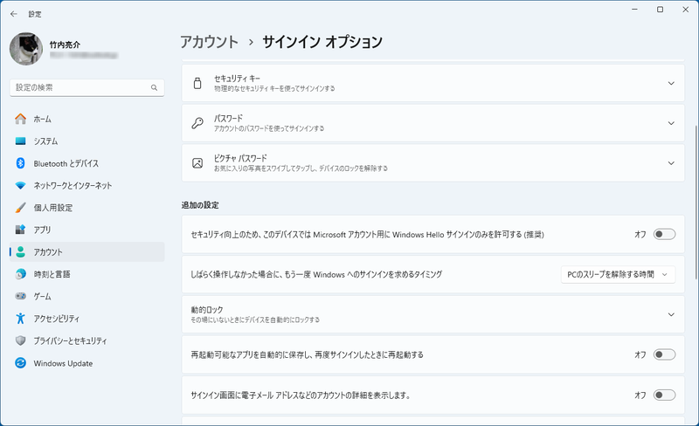Click the アカウント breadcrumb link
Screen dimensions: 699x426
[x=209, y=42]
